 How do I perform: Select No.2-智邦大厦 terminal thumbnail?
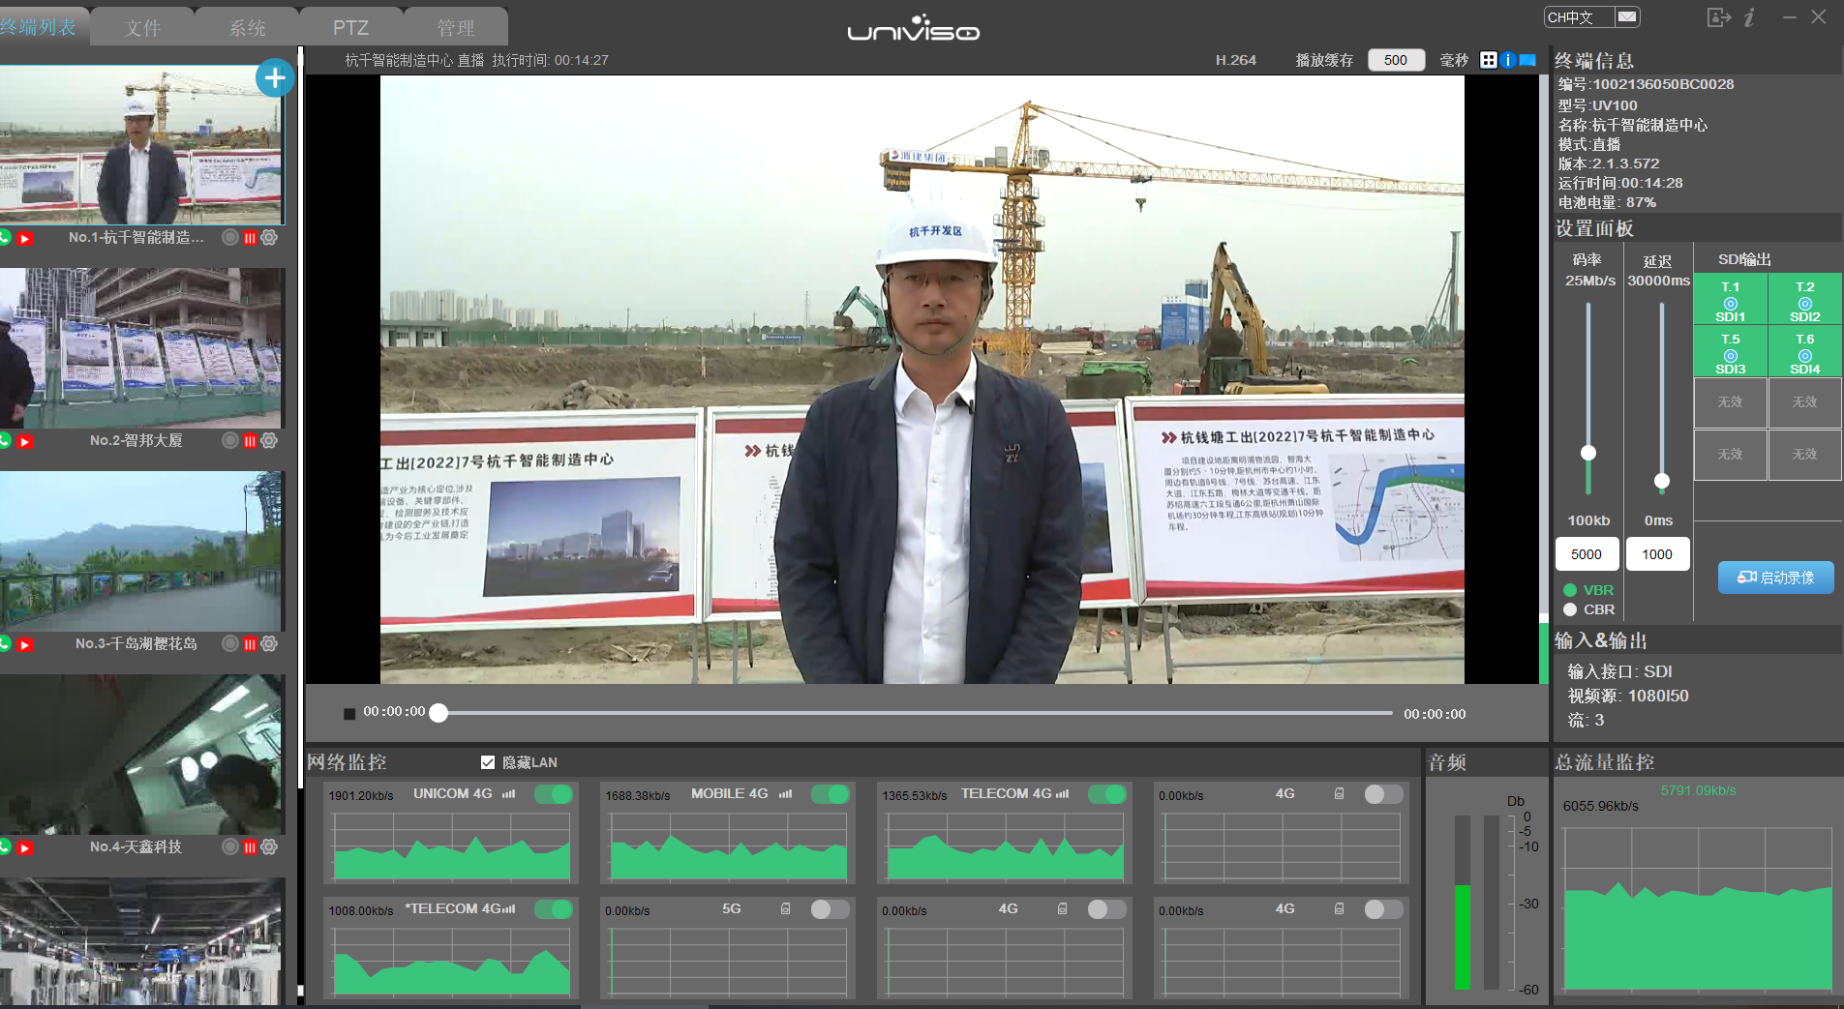(141, 348)
